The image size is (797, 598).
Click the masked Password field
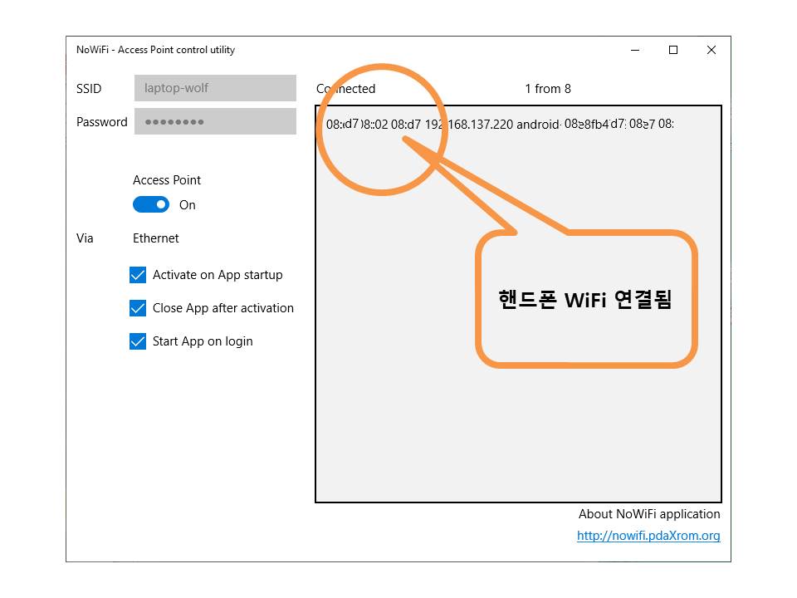(215, 121)
